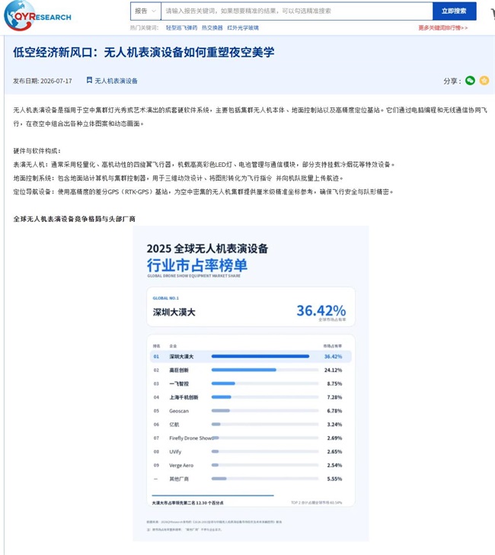Click the Verge Aero row in chart

(251, 466)
